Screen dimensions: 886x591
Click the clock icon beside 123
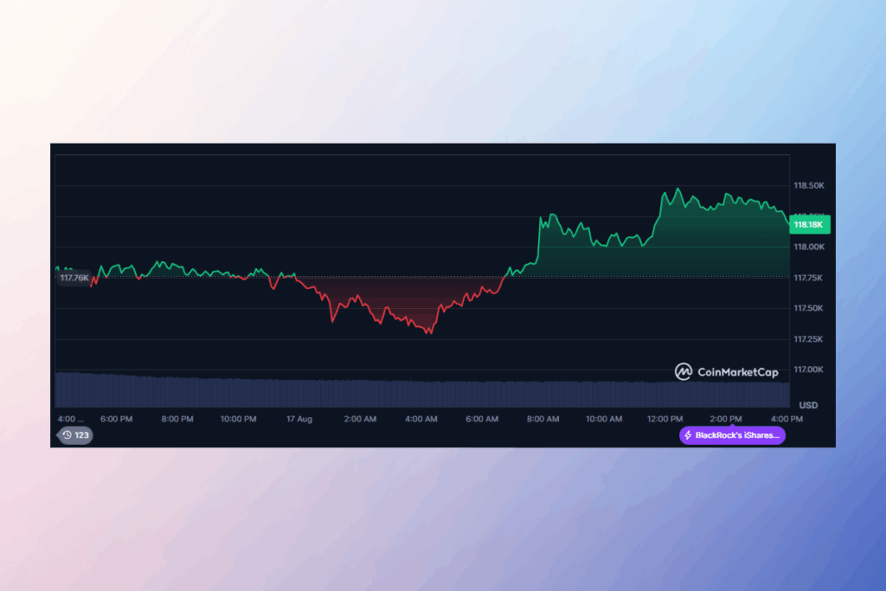click(67, 435)
